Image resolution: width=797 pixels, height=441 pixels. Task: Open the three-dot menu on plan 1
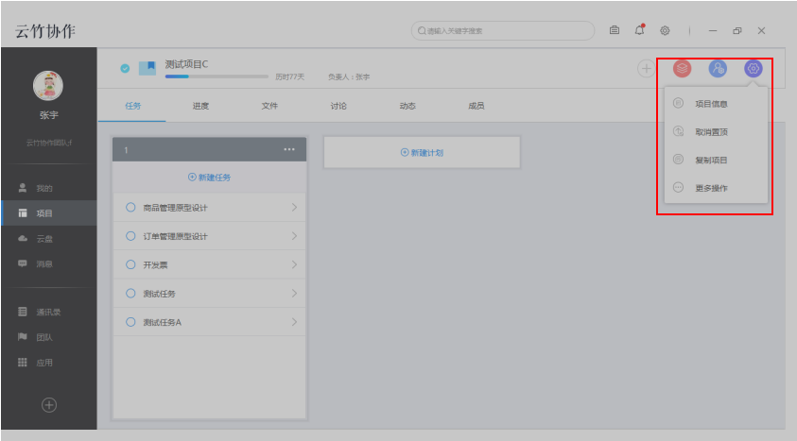tap(289, 150)
